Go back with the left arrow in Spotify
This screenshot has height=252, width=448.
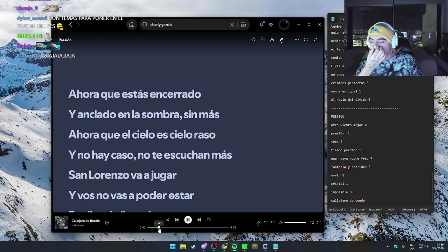coord(70,24)
